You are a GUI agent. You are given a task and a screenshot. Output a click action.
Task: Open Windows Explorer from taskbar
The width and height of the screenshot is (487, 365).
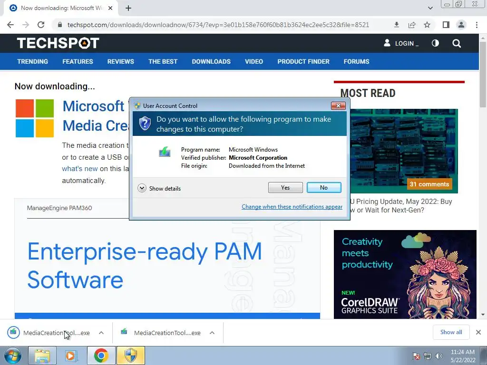pos(42,355)
